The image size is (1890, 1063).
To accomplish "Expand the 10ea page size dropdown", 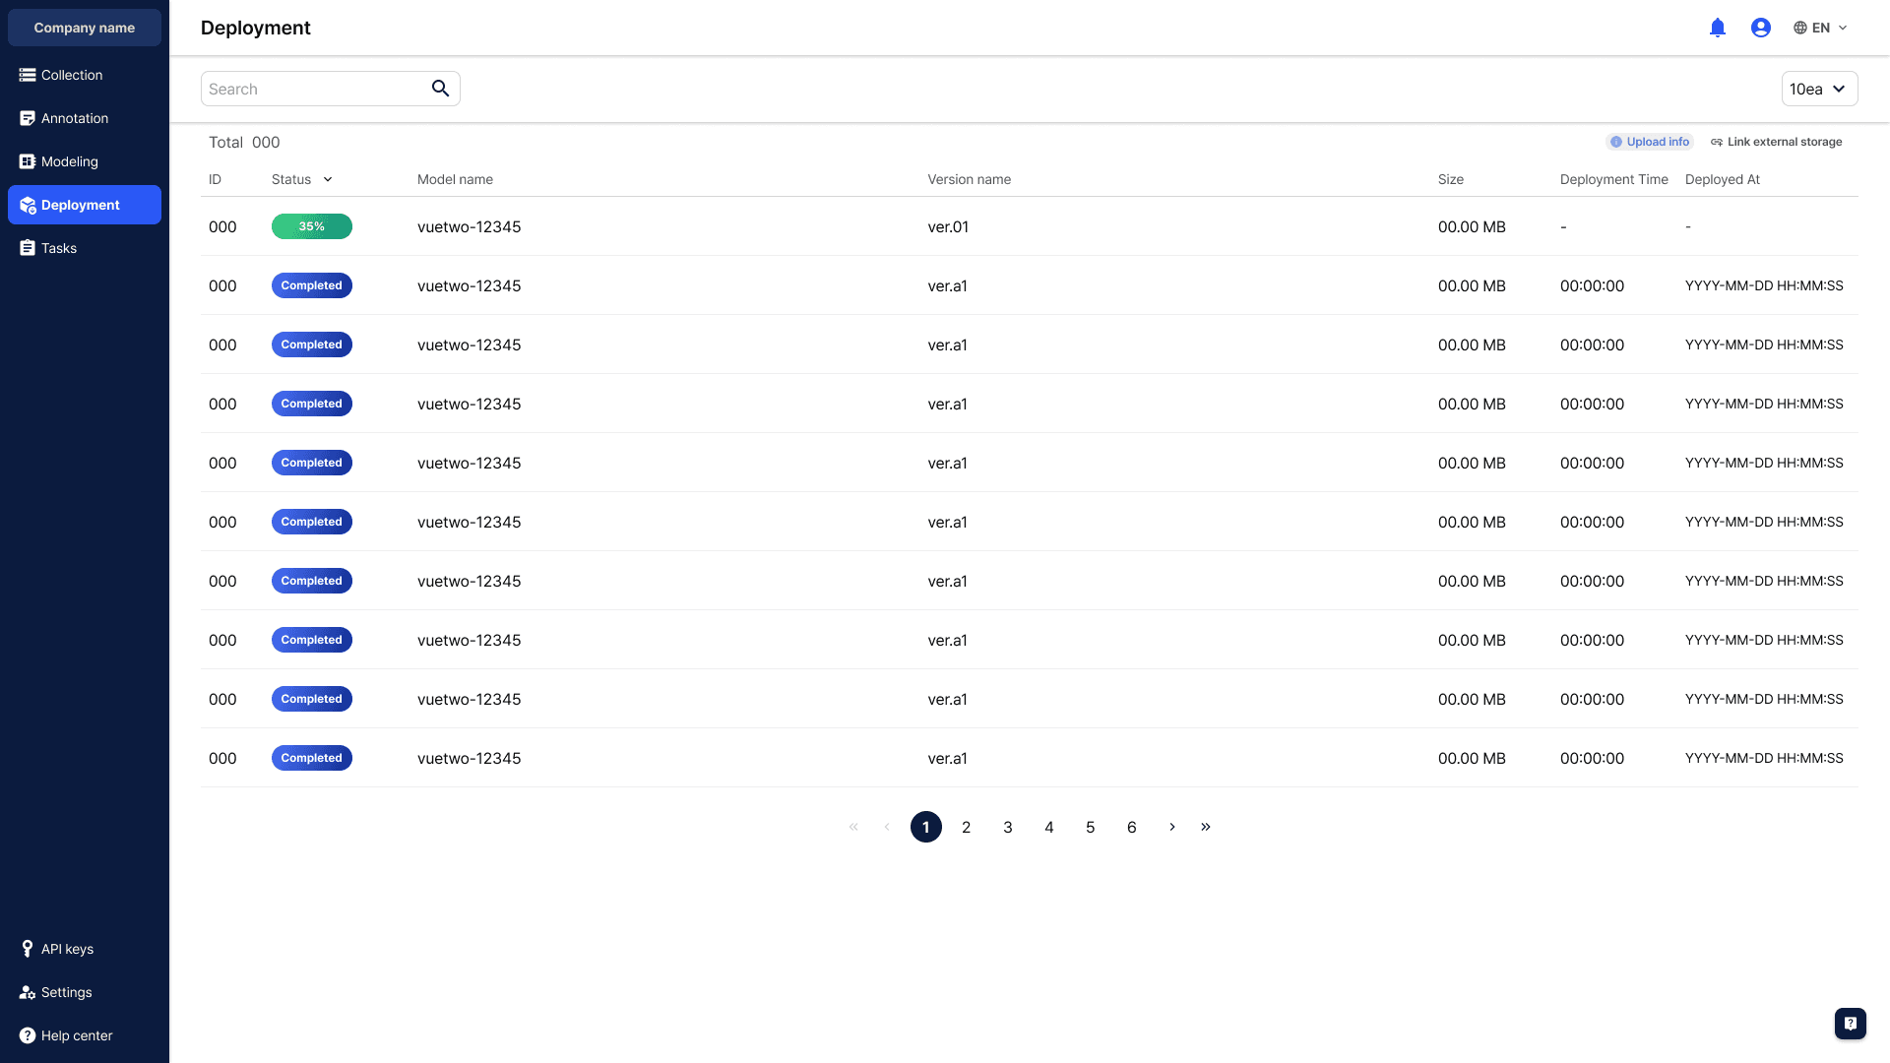I will pyautogui.click(x=1818, y=89).
